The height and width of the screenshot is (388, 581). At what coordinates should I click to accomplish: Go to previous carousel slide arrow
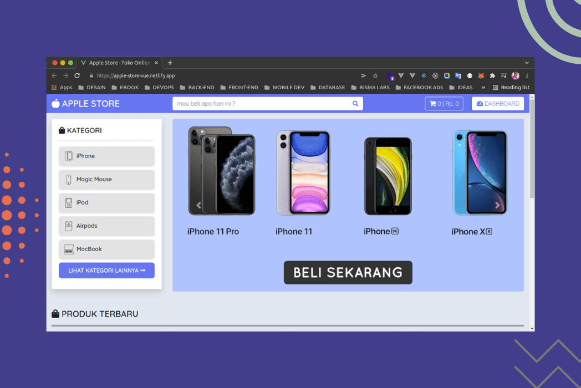pos(198,205)
